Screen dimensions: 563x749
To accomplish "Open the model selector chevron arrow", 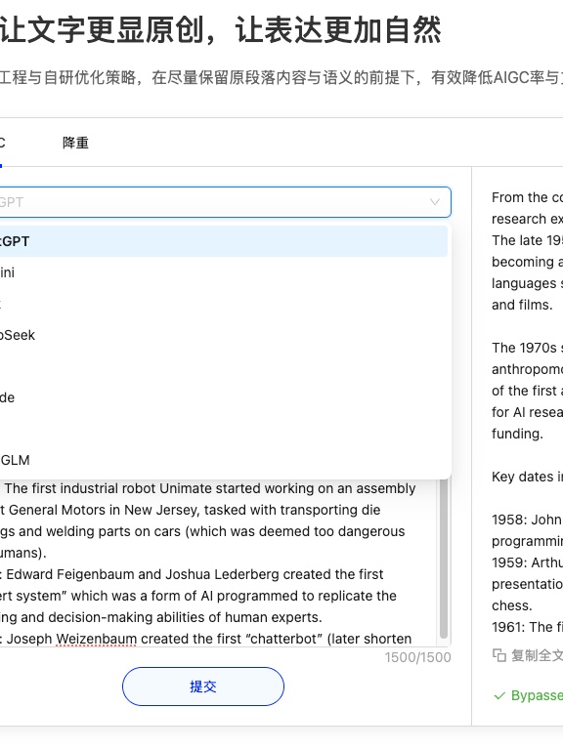I will tap(434, 202).
